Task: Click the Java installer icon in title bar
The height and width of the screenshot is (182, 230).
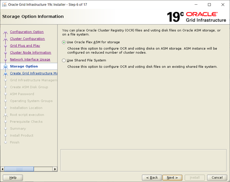Action: point(5,5)
